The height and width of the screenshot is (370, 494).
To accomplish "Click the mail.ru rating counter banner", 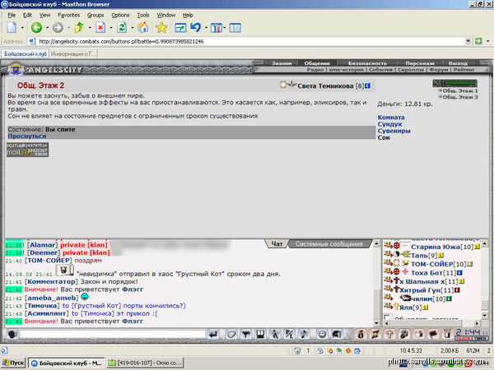I will (27, 150).
